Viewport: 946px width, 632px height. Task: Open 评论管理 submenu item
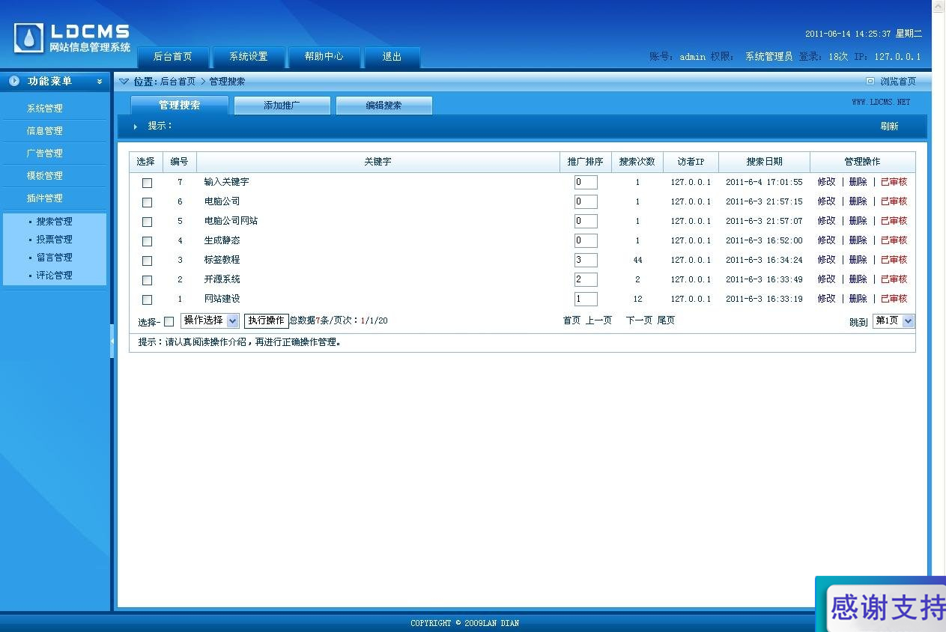coord(54,276)
